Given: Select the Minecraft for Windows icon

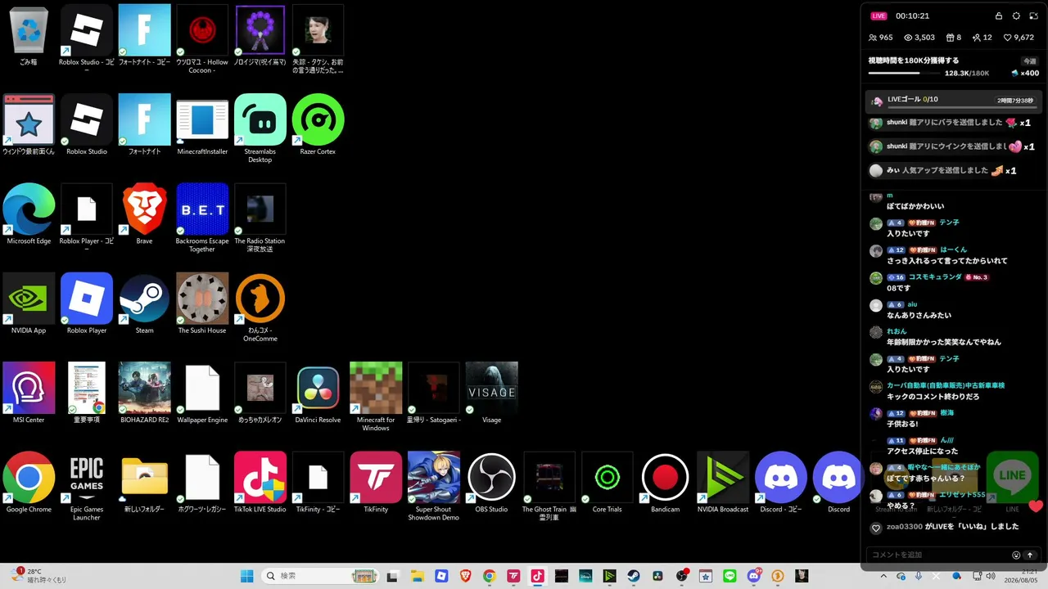Looking at the screenshot, I should [376, 397].
